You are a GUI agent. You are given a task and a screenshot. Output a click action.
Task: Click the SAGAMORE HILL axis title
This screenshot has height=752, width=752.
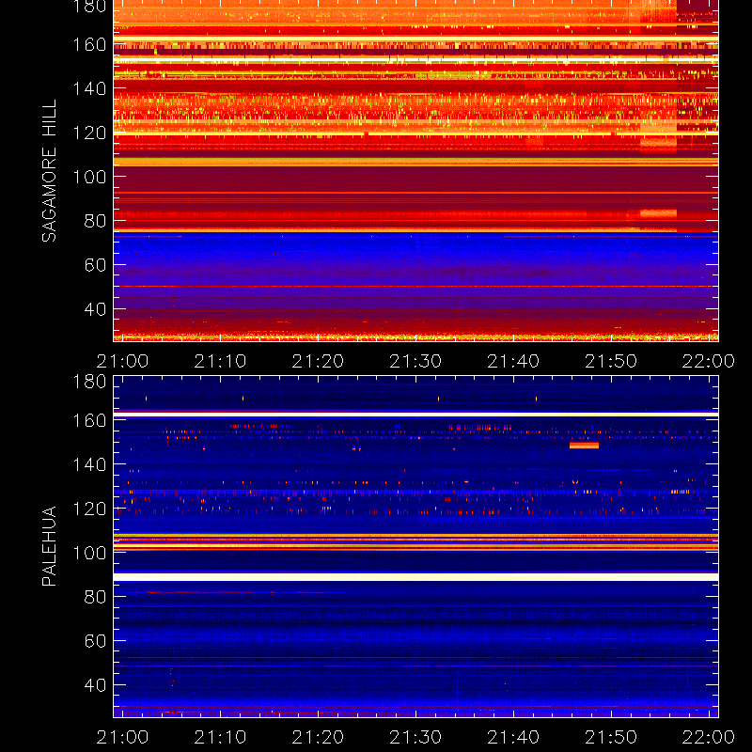tap(49, 171)
